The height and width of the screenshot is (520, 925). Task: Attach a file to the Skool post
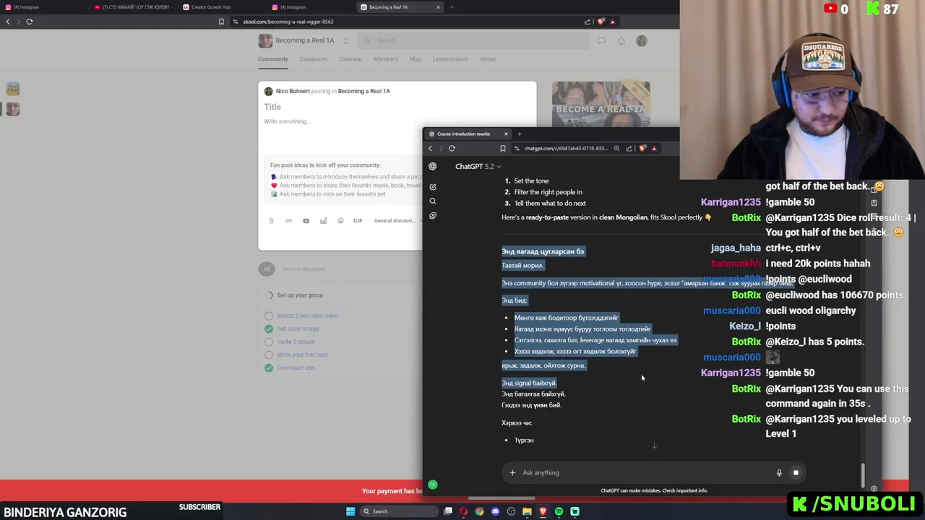pyautogui.click(x=272, y=221)
